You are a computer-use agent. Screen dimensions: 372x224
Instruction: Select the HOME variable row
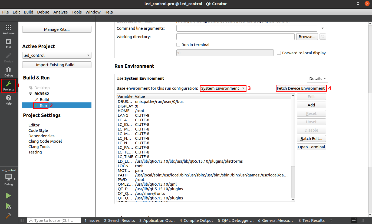pos(204,111)
